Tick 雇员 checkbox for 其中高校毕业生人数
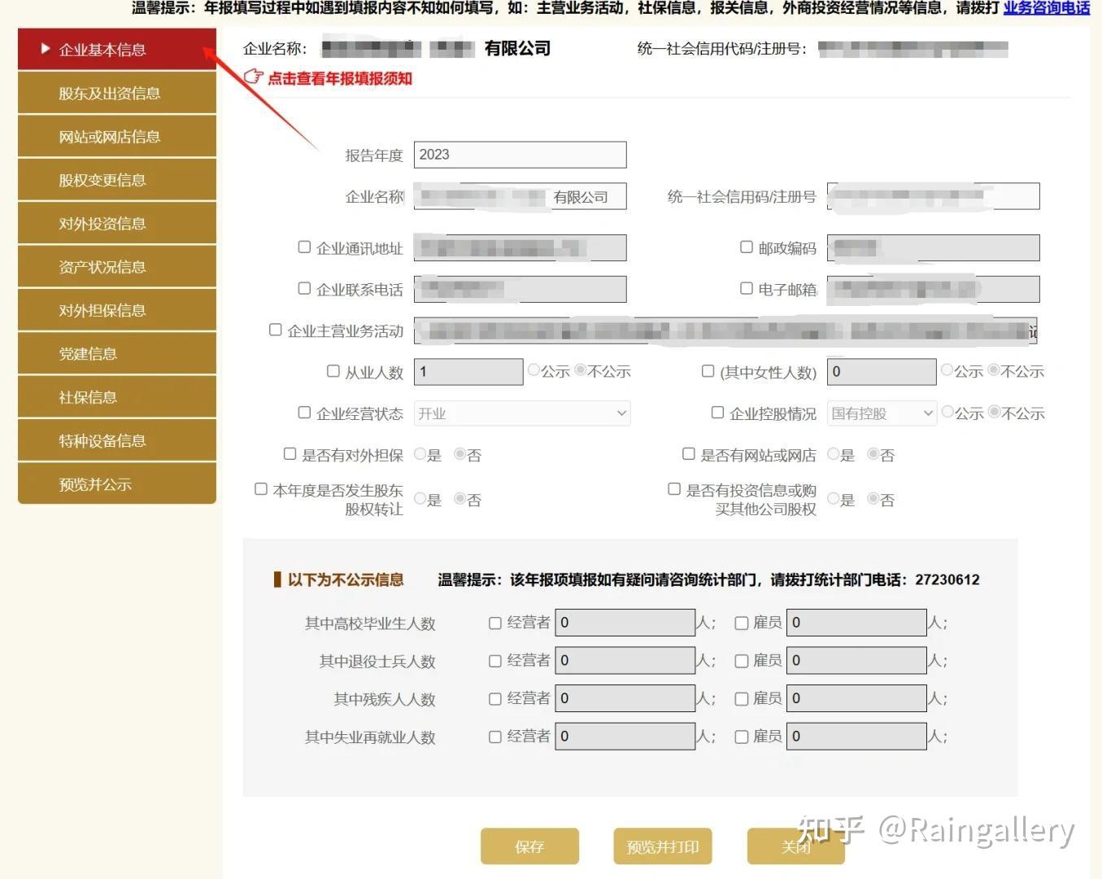 pos(741,623)
